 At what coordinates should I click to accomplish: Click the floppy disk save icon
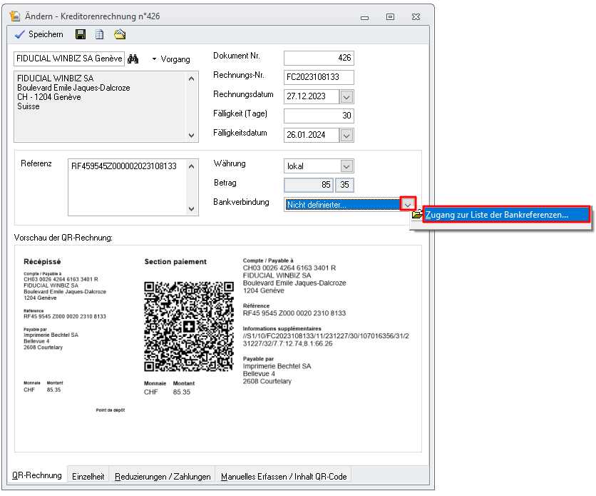point(81,34)
